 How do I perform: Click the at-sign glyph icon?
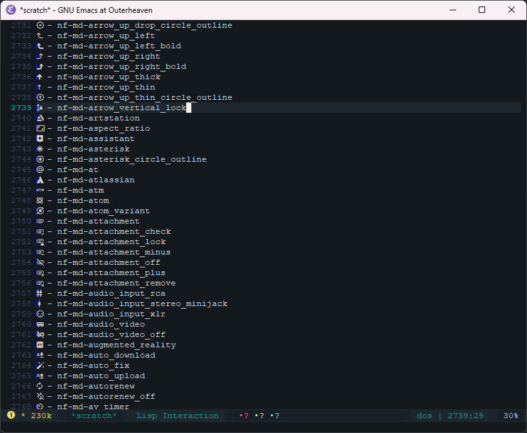tap(40, 169)
